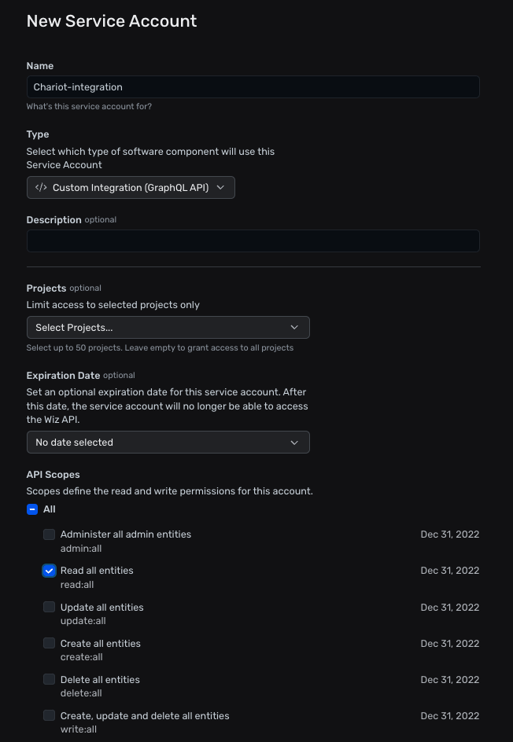Open the Select Projects dropdown

(x=168, y=328)
